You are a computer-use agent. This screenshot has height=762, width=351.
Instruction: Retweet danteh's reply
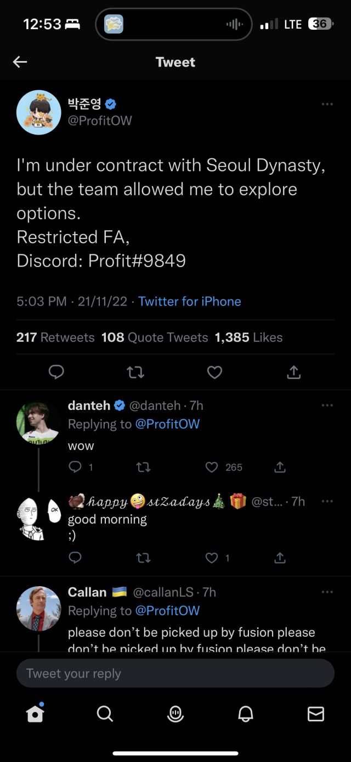tap(144, 467)
